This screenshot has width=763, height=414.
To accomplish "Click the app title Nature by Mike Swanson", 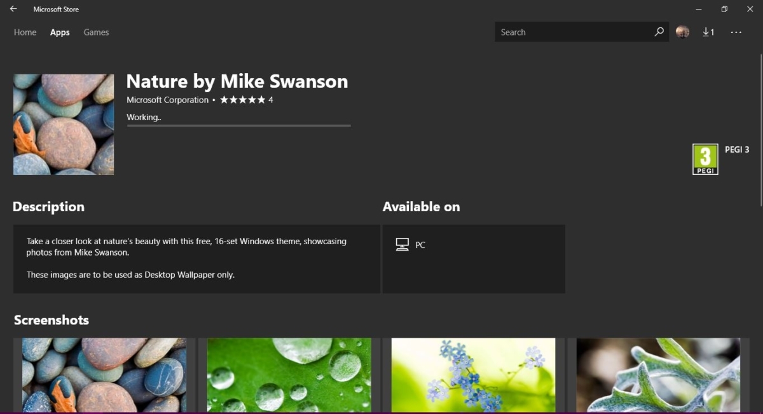I will [x=237, y=81].
